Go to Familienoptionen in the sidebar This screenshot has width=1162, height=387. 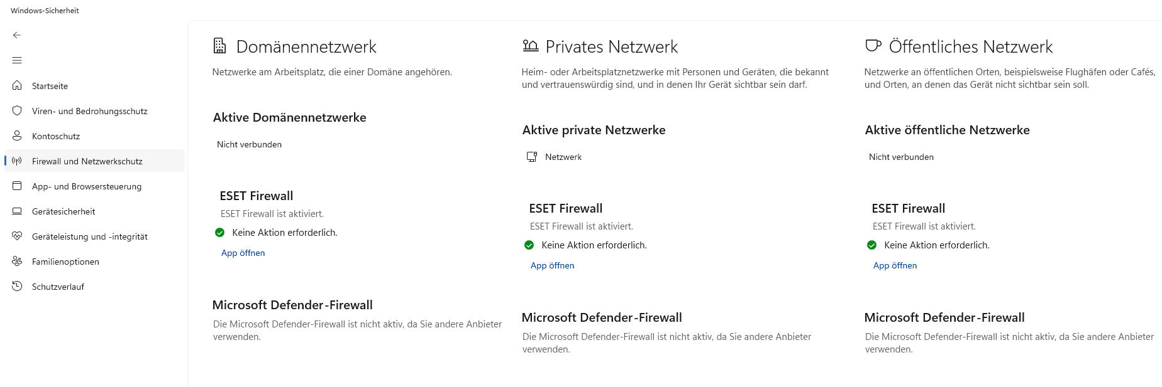[x=65, y=262]
